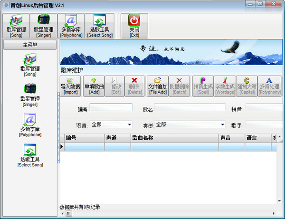Click 批量删除 [Batch] toolbar button
The image size is (285, 219).
click(x=179, y=86)
